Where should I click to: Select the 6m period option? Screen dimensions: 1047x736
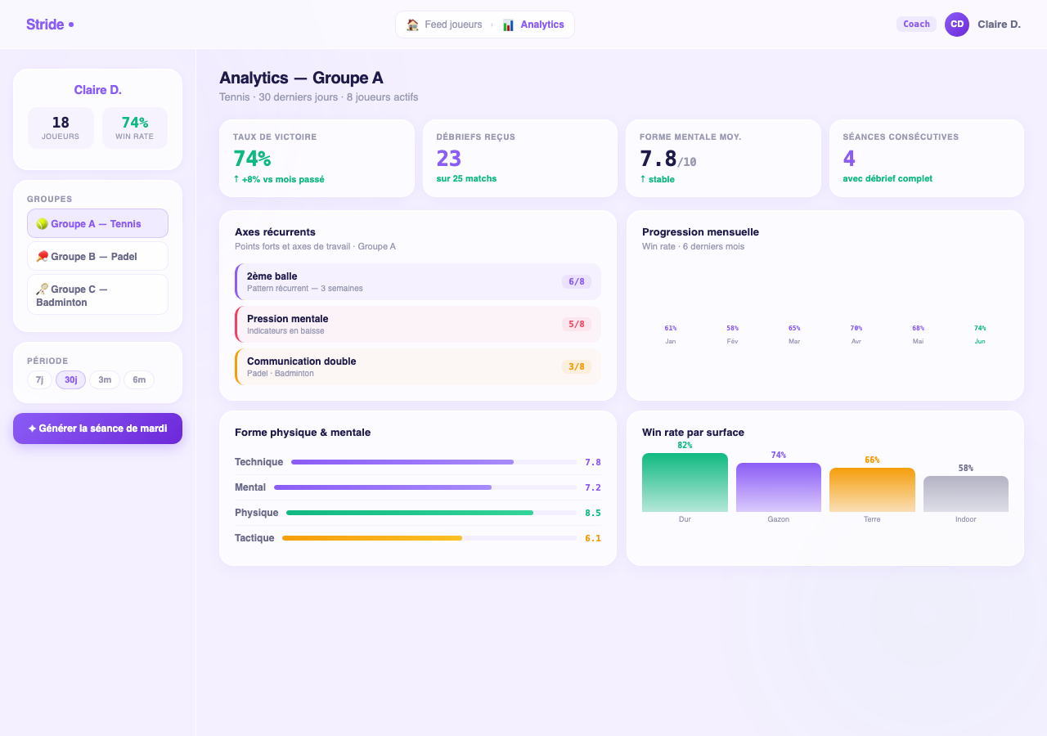click(x=139, y=379)
